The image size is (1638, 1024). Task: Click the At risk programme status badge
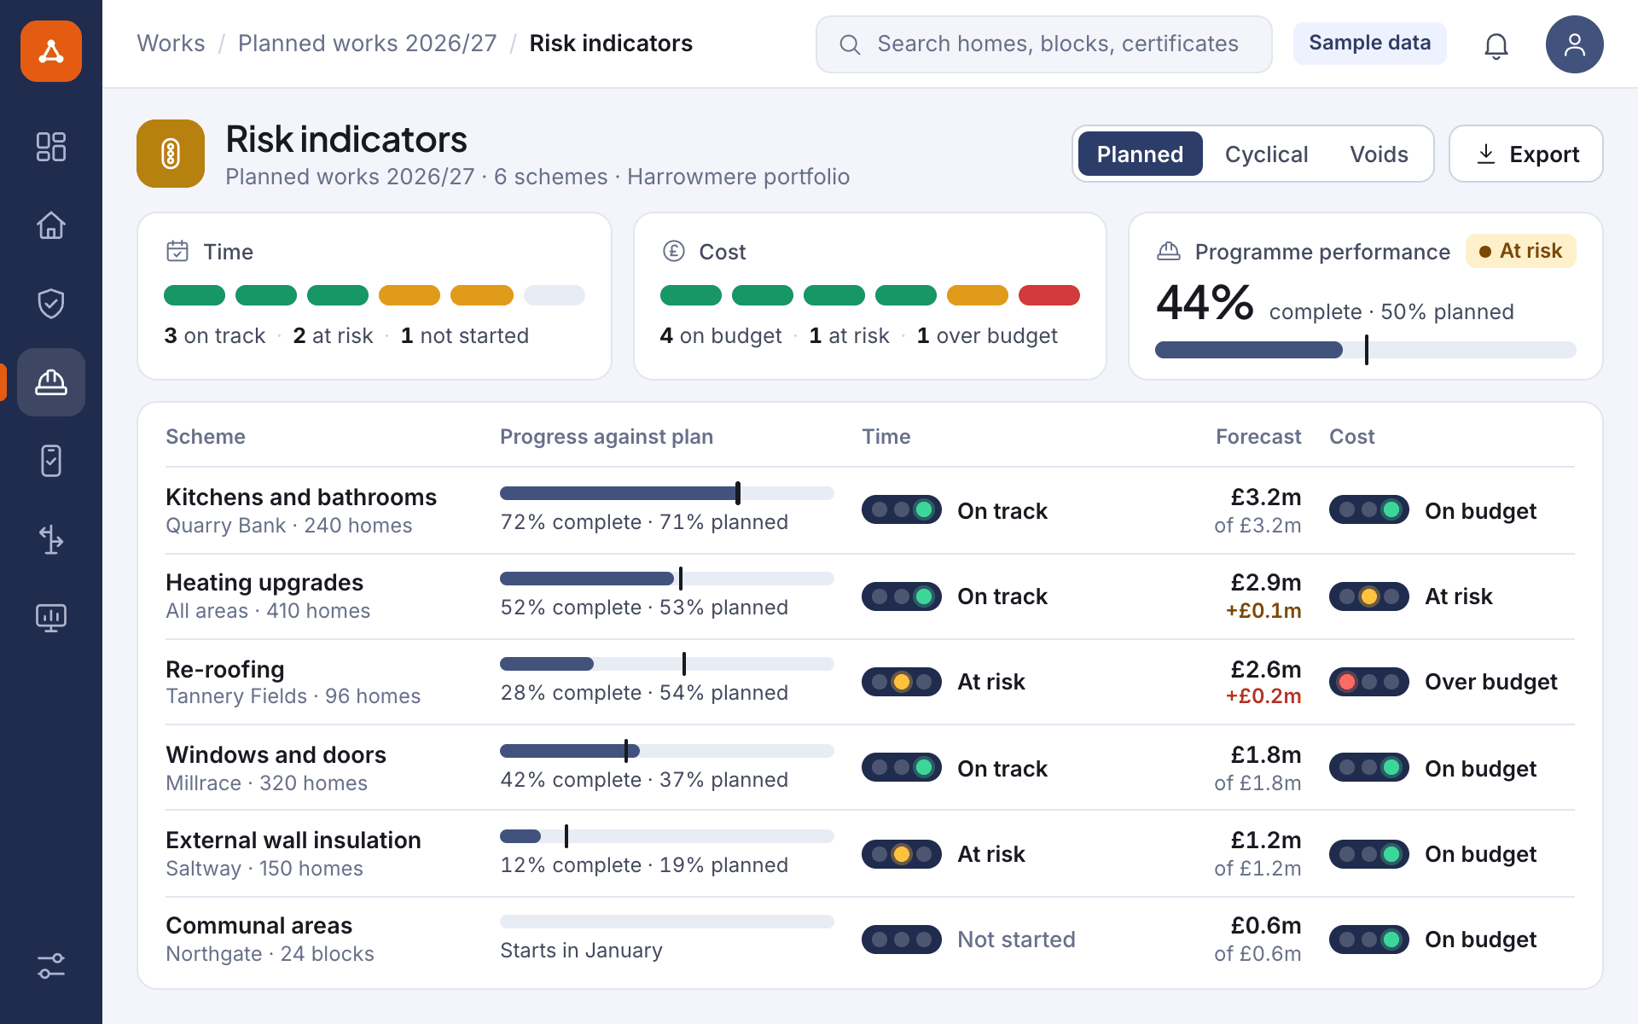coord(1520,251)
